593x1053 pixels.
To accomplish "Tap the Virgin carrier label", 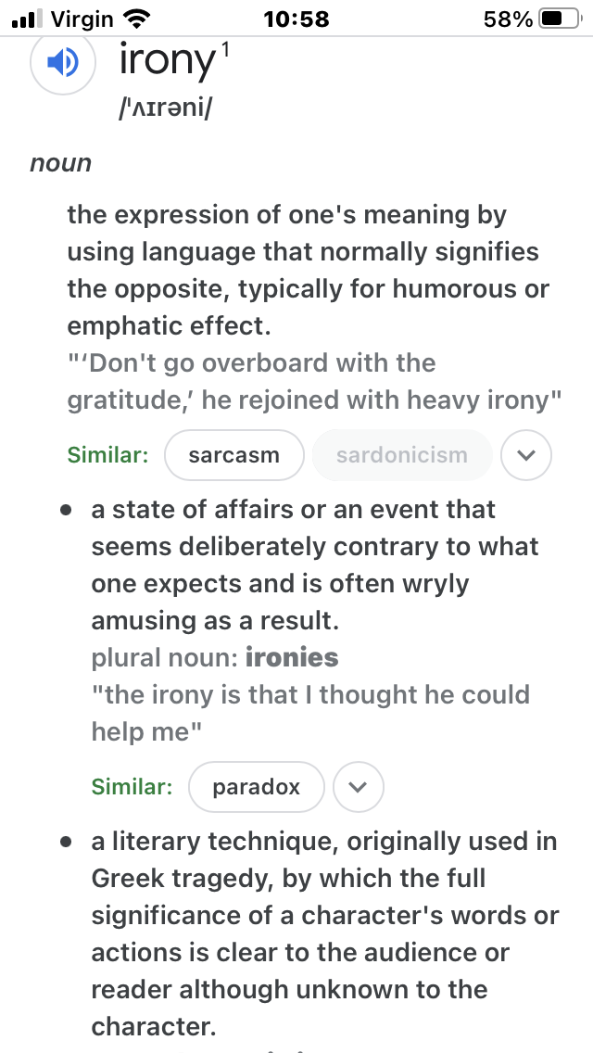I will point(82,19).
